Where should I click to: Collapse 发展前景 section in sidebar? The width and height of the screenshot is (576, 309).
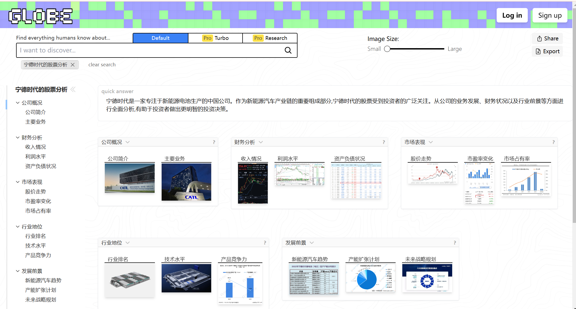(x=18, y=271)
